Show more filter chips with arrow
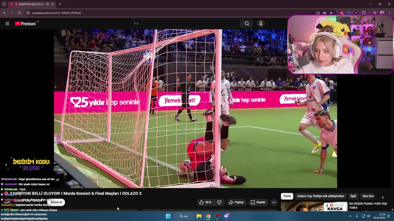The width and height of the screenshot is (394, 221). point(383,197)
